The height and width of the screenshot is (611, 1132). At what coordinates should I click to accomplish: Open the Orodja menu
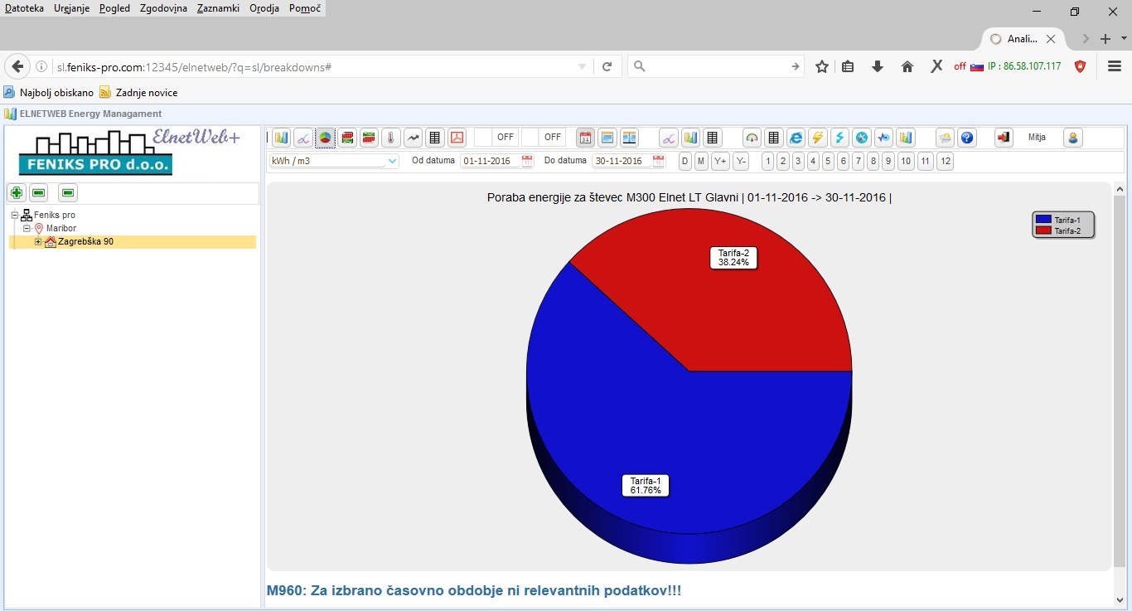pyautogui.click(x=265, y=8)
